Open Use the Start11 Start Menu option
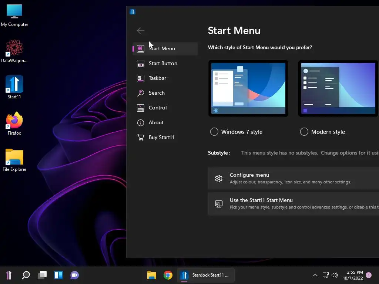This screenshot has width=379, height=284. click(294, 204)
